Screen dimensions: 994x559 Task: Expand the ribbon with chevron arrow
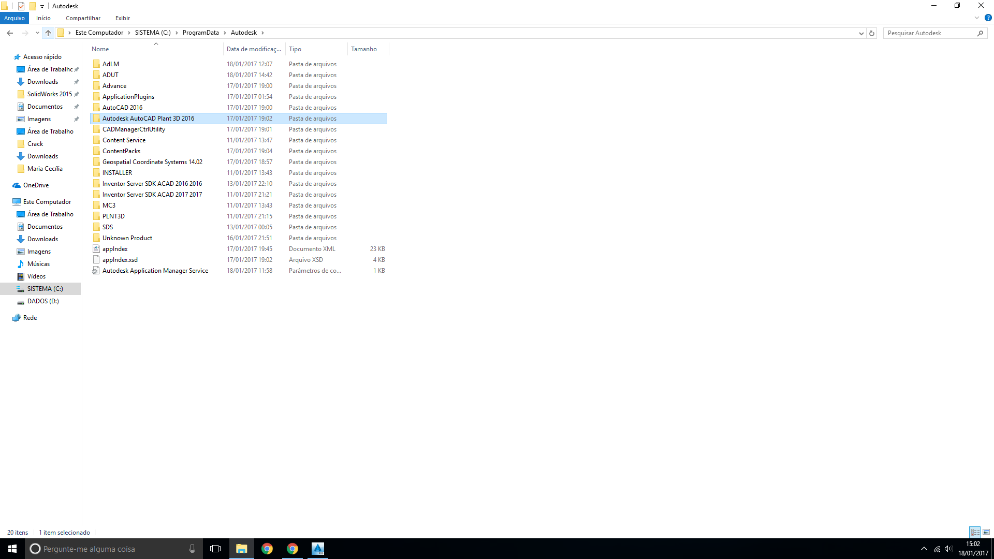click(977, 18)
